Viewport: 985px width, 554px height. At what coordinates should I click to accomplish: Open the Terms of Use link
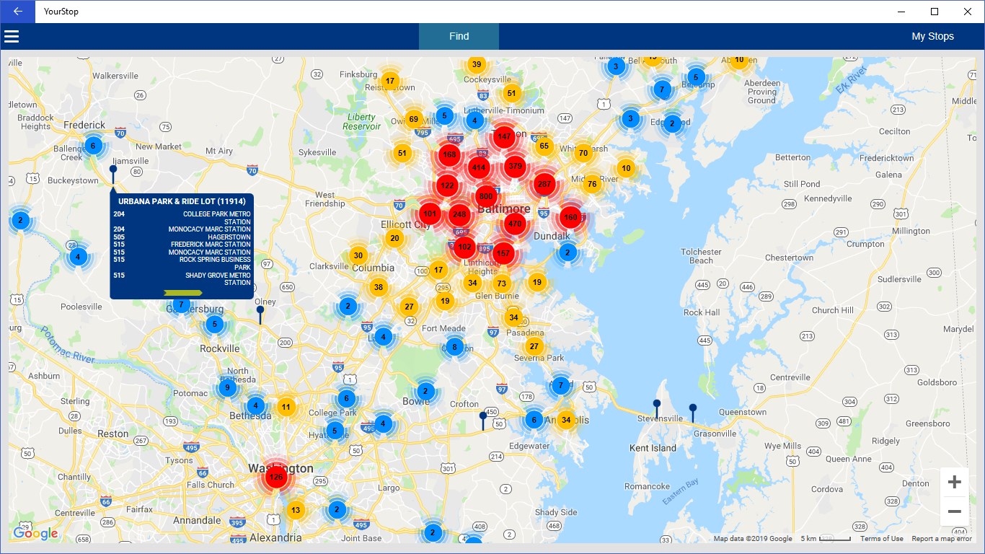click(881, 539)
